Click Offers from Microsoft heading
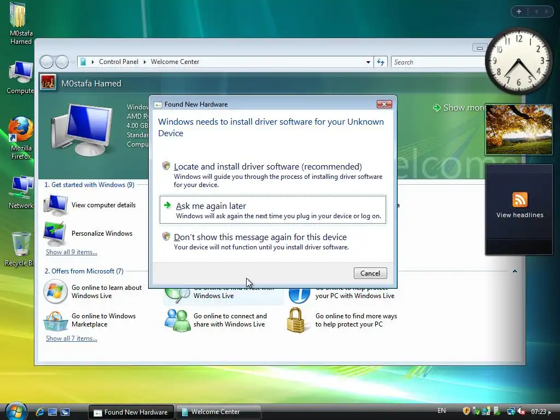 [84, 271]
